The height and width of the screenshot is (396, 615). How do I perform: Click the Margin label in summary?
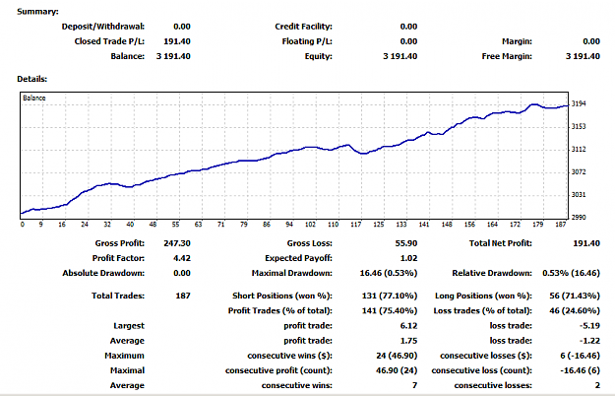pos(517,41)
